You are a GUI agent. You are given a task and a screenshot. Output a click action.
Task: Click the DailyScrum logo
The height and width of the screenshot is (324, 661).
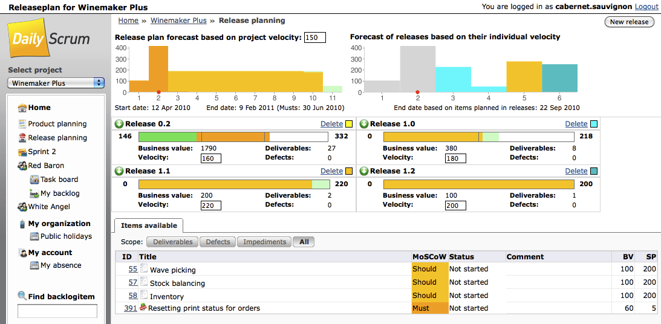pyautogui.click(x=50, y=38)
